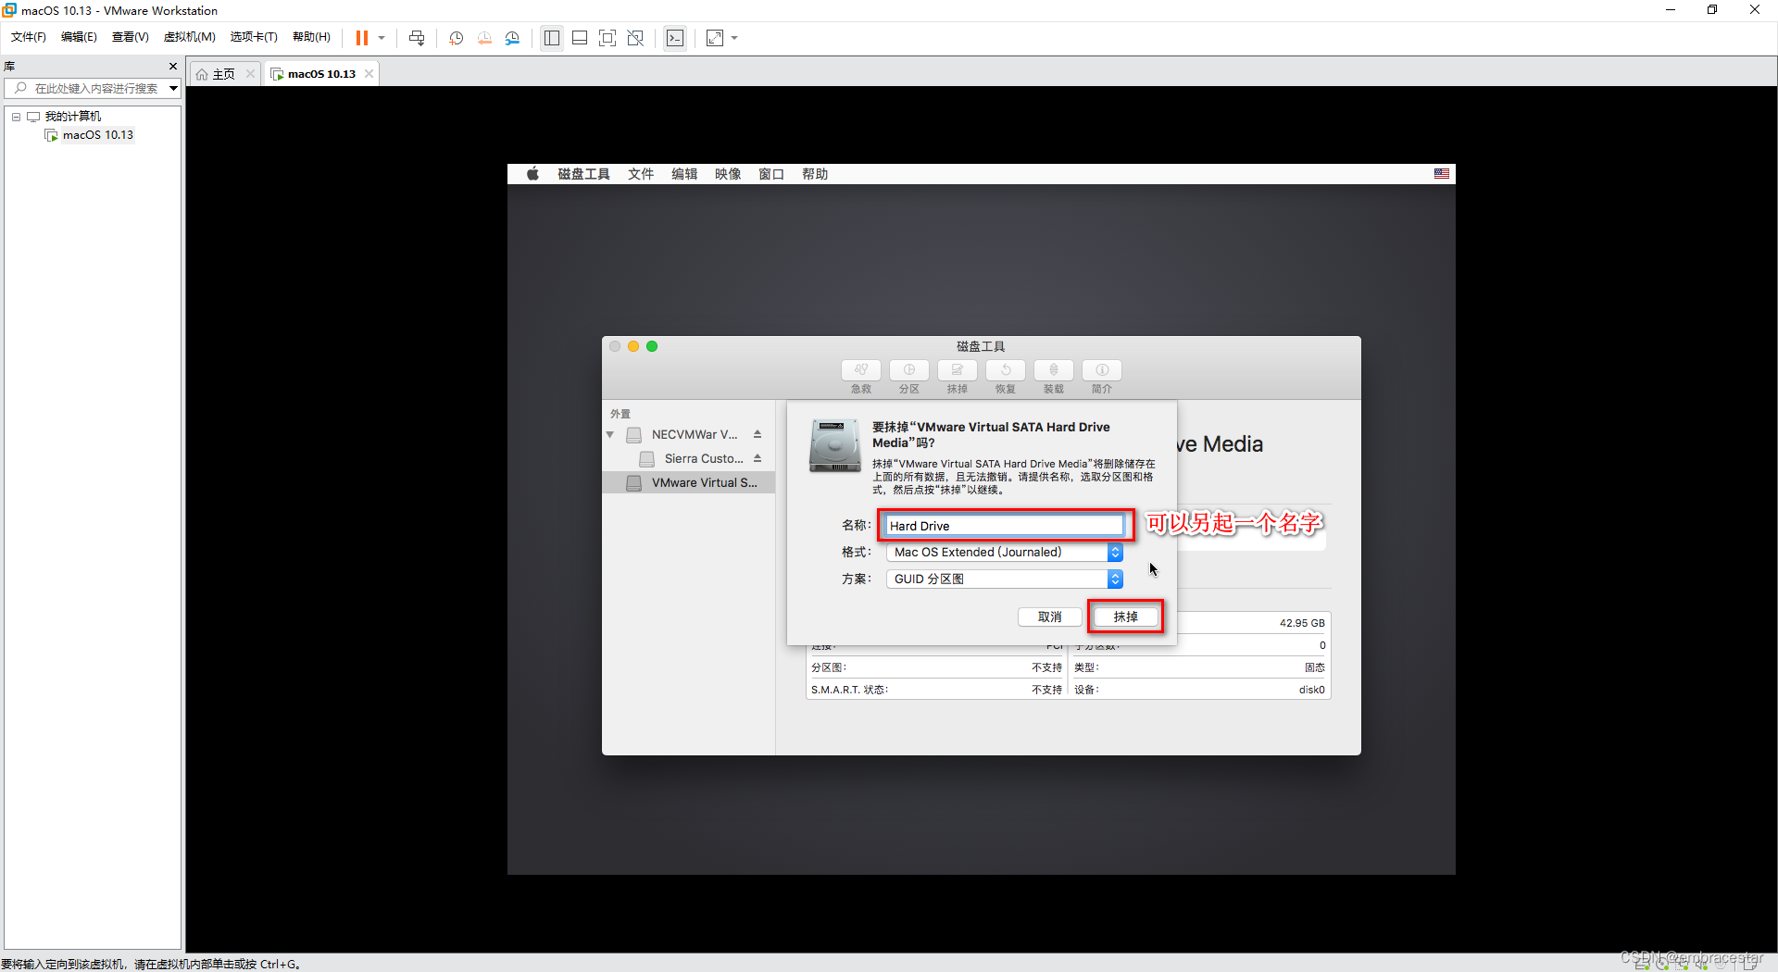Select VMware Virtual S... in sidebar
The height and width of the screenshot is (972, 1778).
(x=688, y=483)
